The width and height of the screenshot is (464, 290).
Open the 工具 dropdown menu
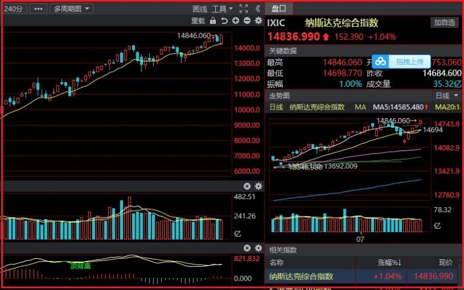[222, 9]
